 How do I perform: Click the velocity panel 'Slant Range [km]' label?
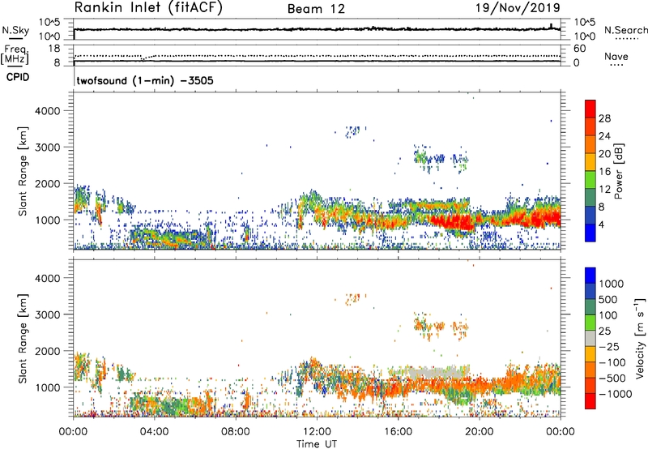23,339
